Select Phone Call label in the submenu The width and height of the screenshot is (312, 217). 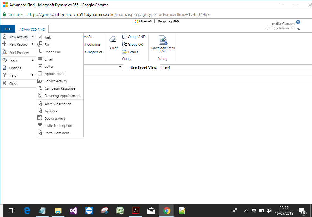[53, 52]
